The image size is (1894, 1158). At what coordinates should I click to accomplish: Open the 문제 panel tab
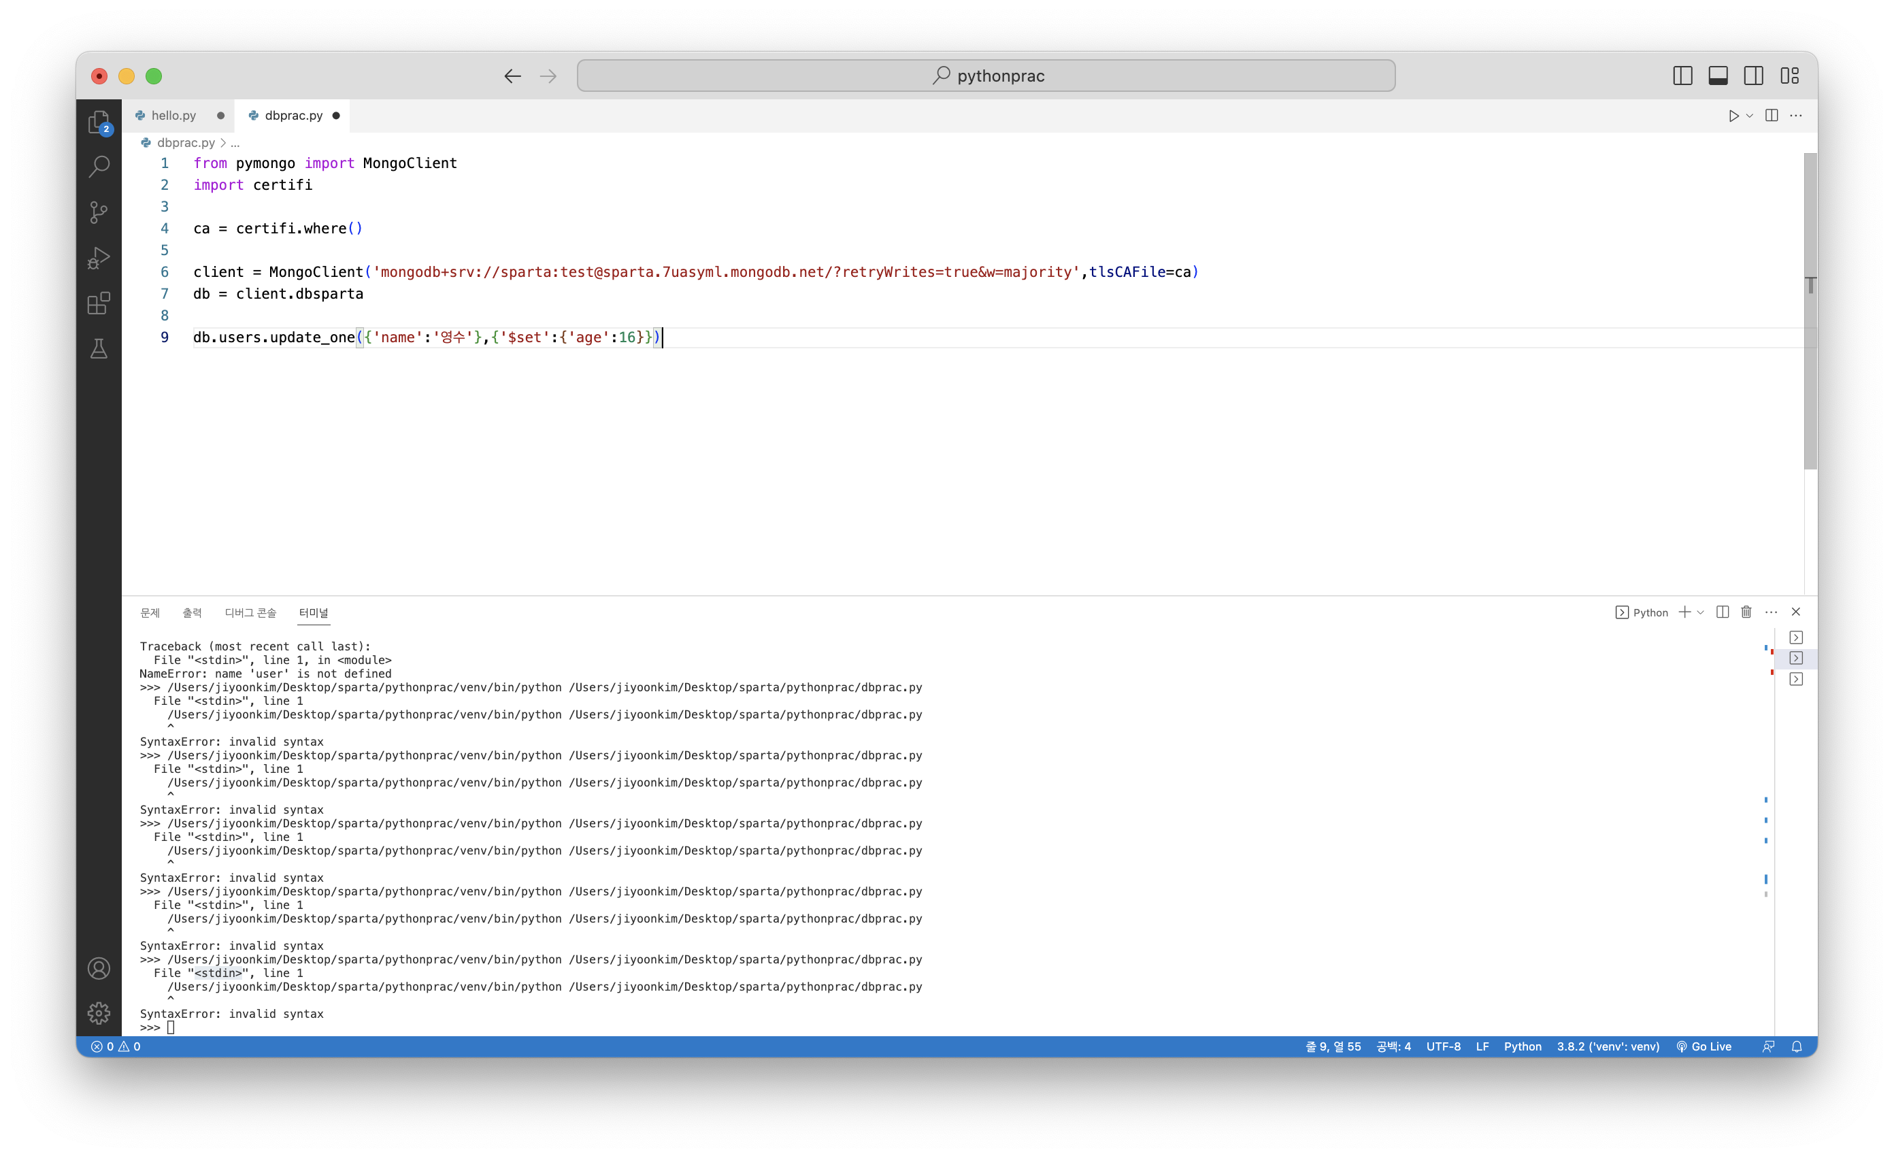(x=150, y=612)
